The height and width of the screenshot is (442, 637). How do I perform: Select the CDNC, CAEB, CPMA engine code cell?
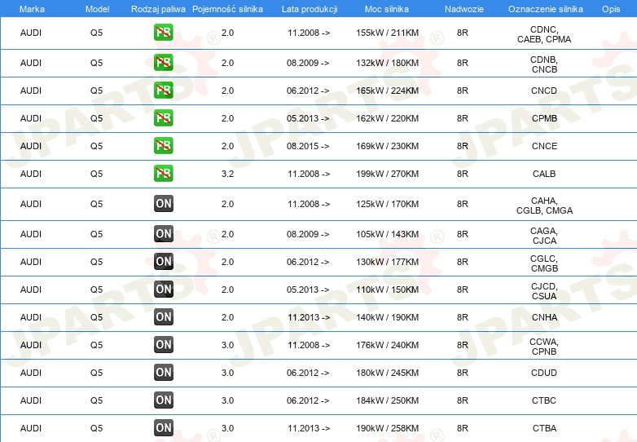[544, 34]
